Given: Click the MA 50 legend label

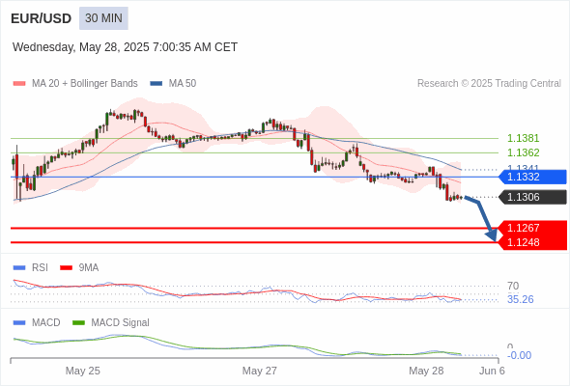Looking at the screenshot, I should point(183,84).
